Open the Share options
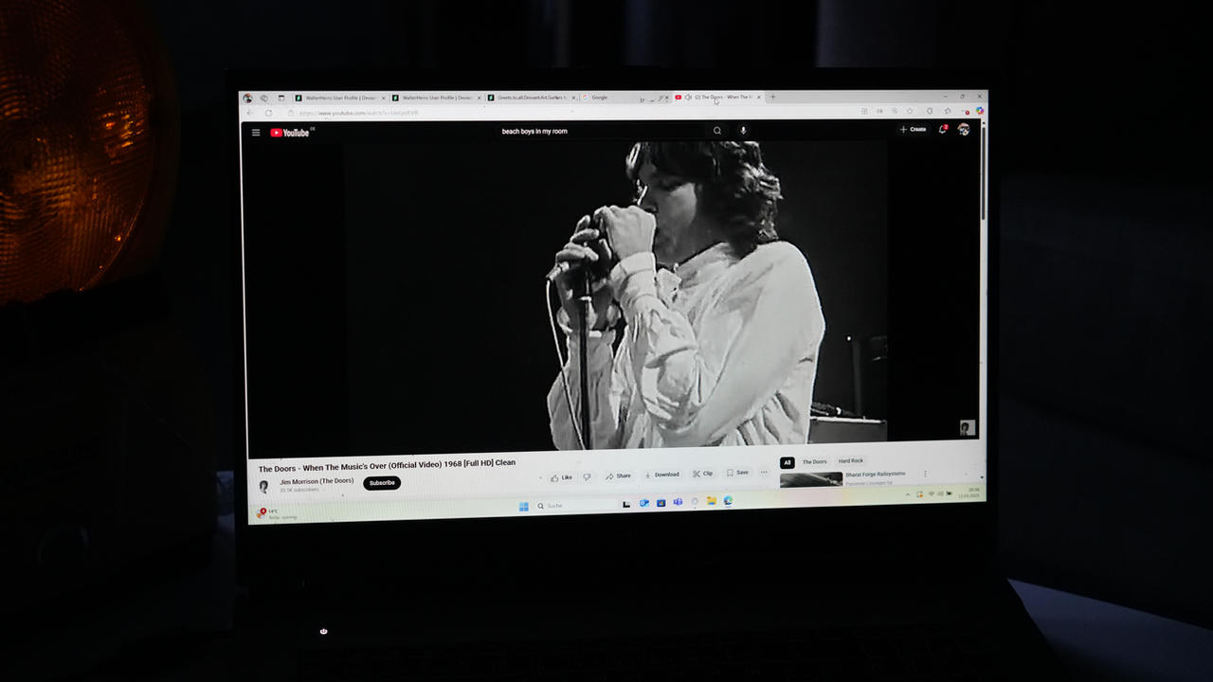Image resolution: width=1213 pixels, height=682 pixels. click(x=618, y=475)
